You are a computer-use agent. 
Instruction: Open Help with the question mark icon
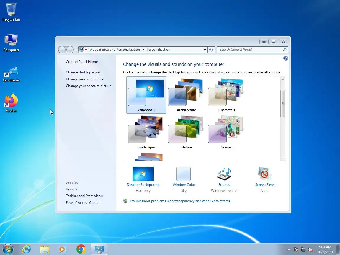click(x=286, y=58)
